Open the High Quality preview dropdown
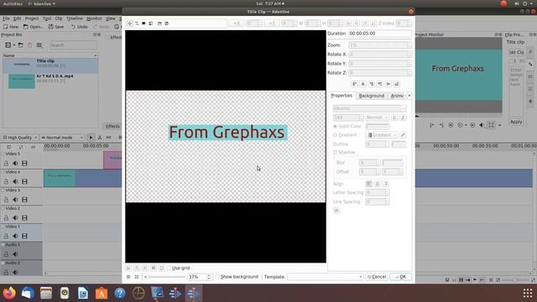Viewport: 537px width, 302px height. click(x=19, y=138)
